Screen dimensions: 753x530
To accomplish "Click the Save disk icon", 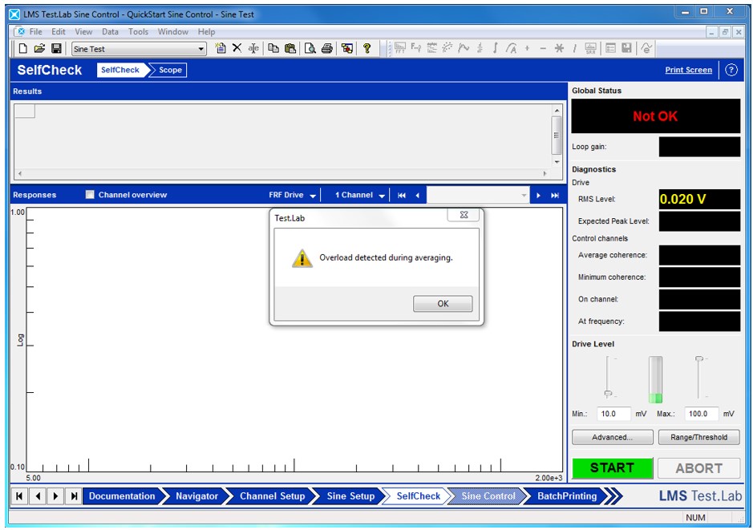I will (x=56, y=49).
